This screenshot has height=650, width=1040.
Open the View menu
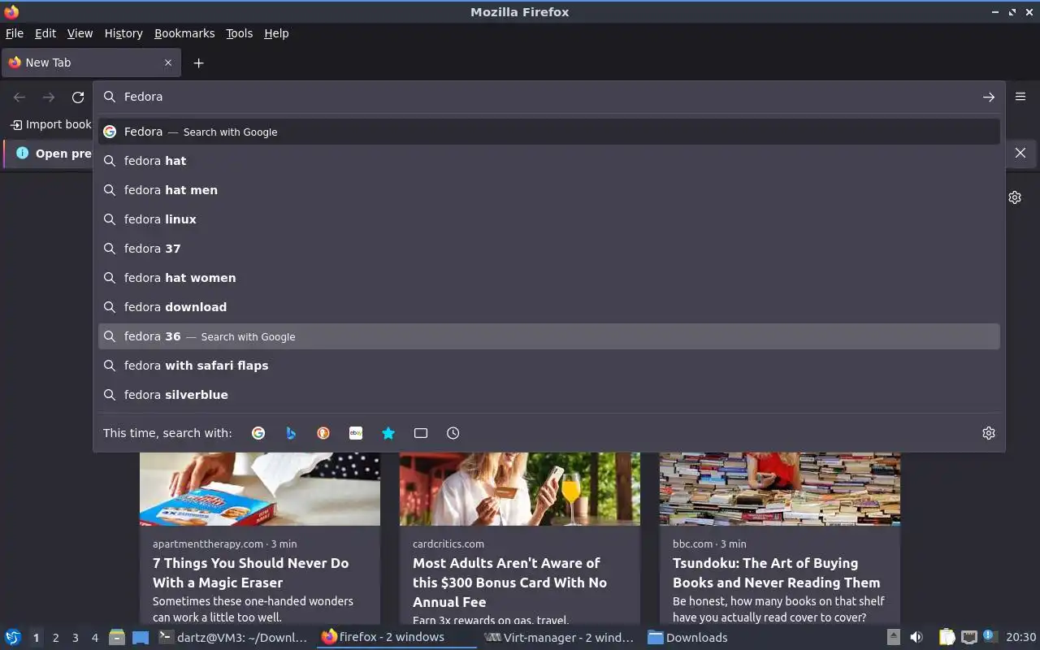(80, 33)
